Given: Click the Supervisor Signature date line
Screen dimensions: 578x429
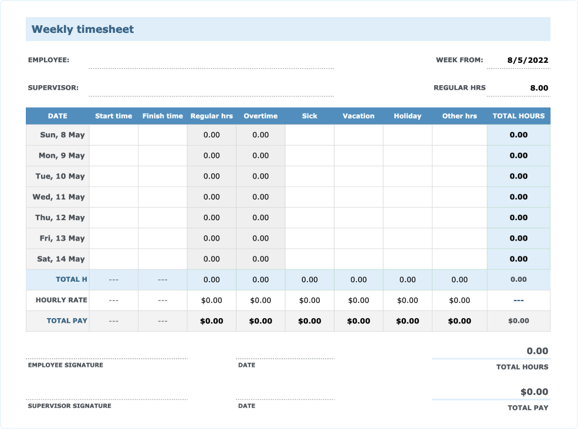Looking at the screenshot, I should (285, 398).
